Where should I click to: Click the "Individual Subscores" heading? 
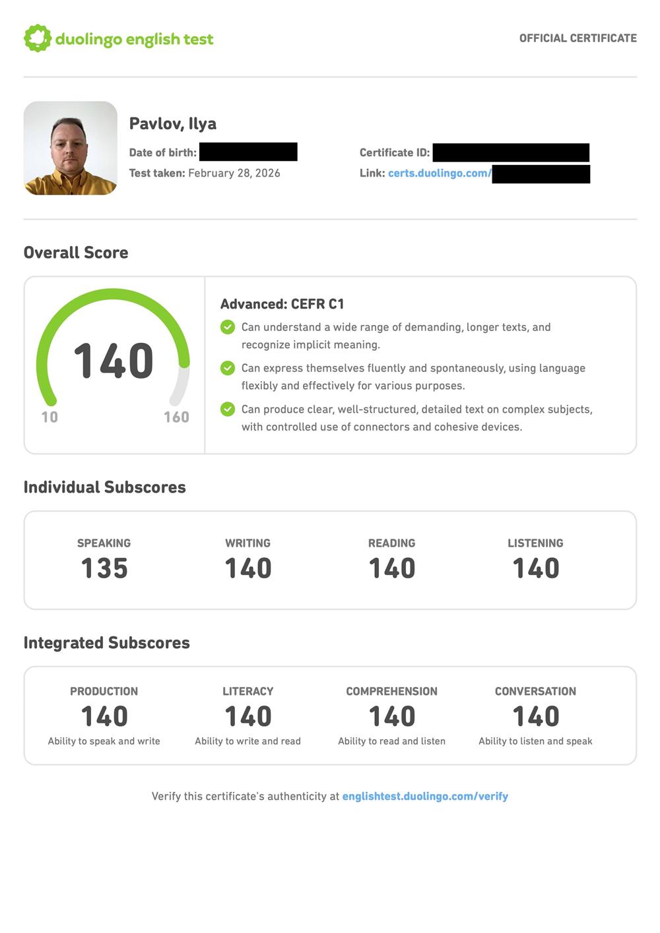[105, 487]
